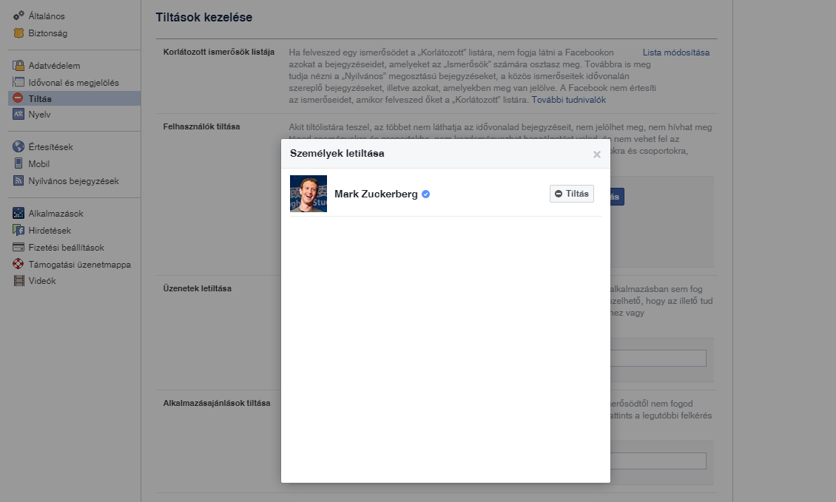This screenshot has height=502, width=836.
Task: Click the Lista módosítása link
Action: (676, 52)
